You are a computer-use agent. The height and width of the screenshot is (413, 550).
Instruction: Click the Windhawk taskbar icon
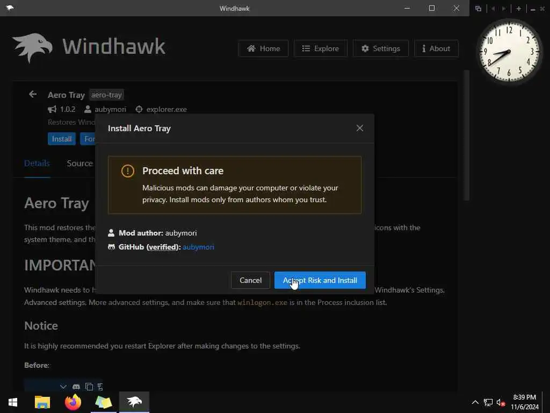pyautogui.click(x=134, y=402)
